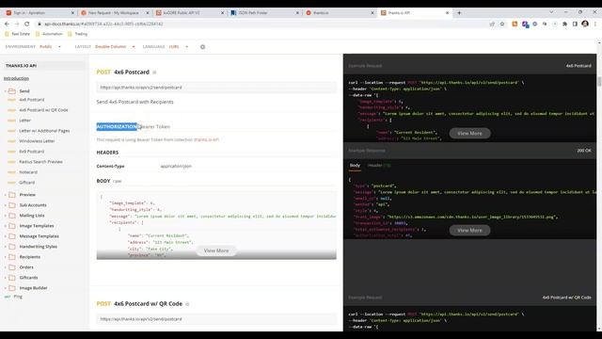Image resolution: width=602 pixels, height=339 pixels.
Task: Click the 4x6 Postcard endpoint URL field
Action: (x=216, y=88)
